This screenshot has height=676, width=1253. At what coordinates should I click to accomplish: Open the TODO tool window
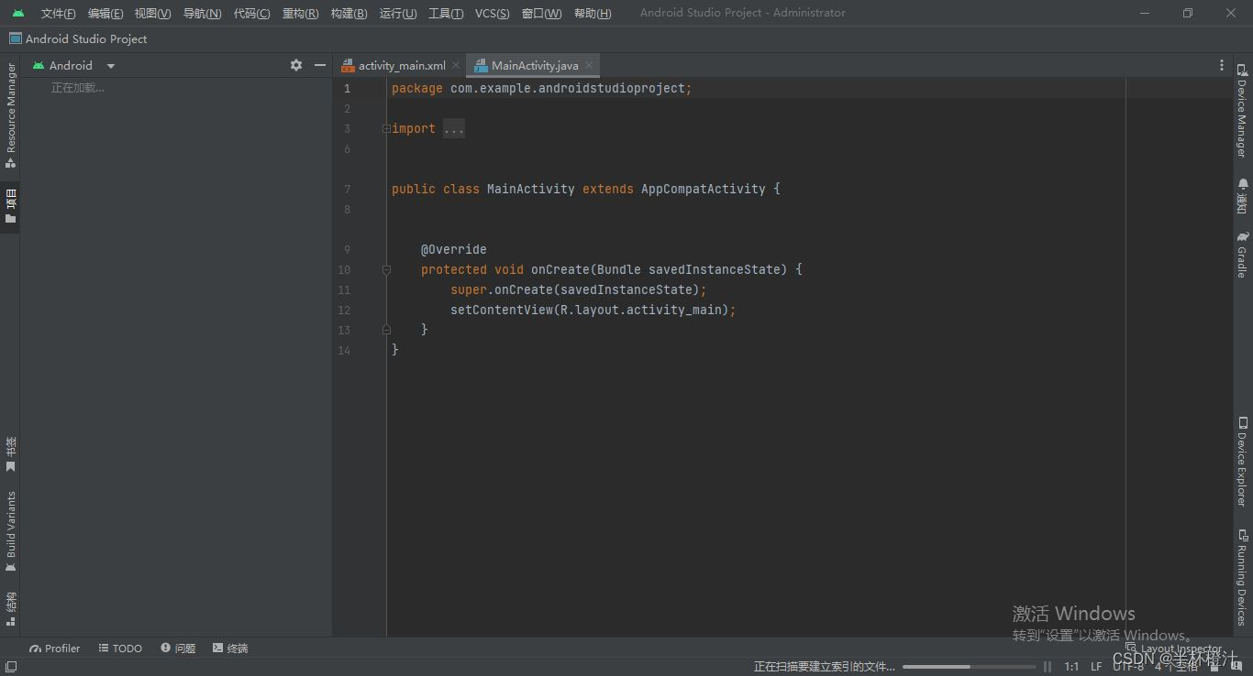click(x=120, y=648)
